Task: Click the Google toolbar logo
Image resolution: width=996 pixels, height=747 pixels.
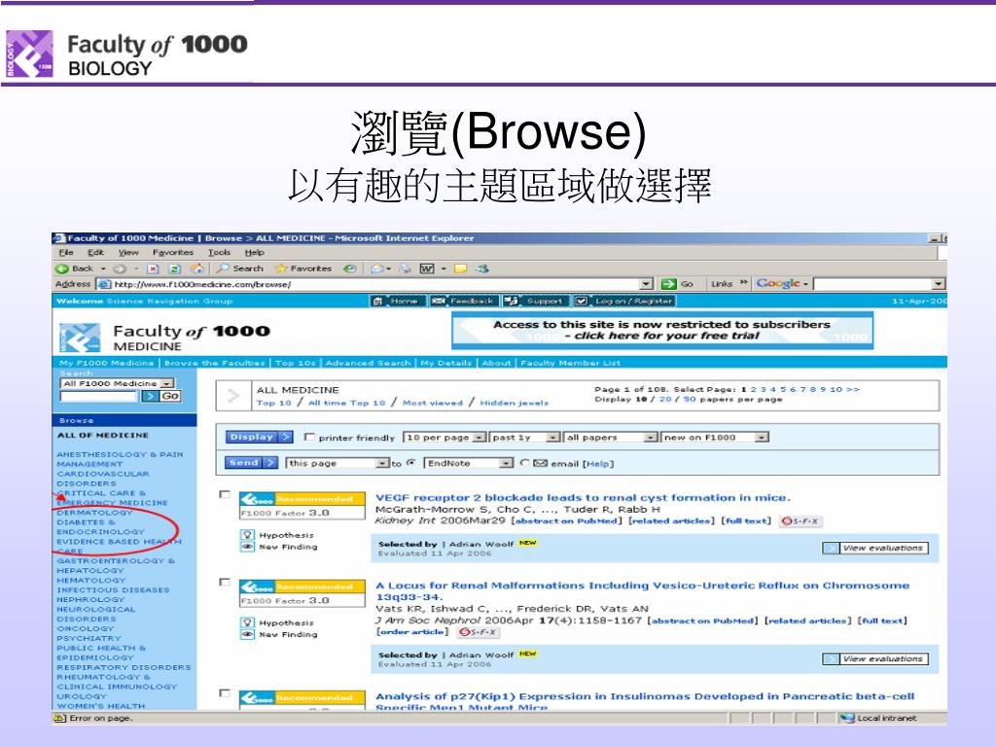Action: [x=777, y=283]
